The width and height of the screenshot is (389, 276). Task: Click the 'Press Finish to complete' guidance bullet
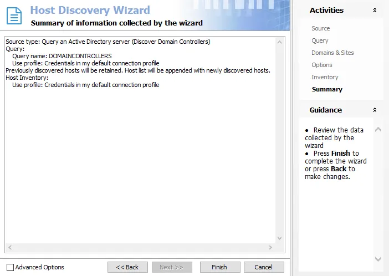(x=336, y=165)
